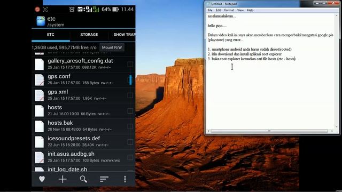Tap the battery indicator icon
Image resolution: width=342 pixels, height=192 pixels.
tap(115, 10)
